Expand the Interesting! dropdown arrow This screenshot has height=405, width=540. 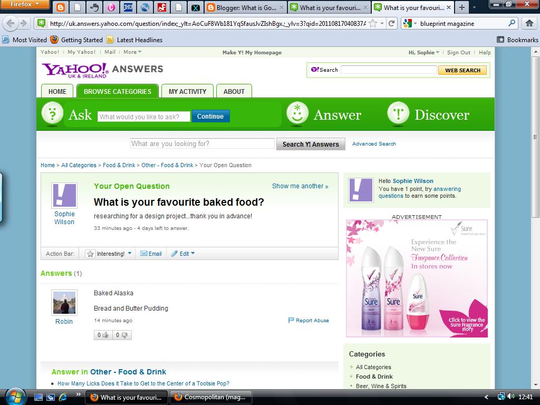tap(130, 253)
